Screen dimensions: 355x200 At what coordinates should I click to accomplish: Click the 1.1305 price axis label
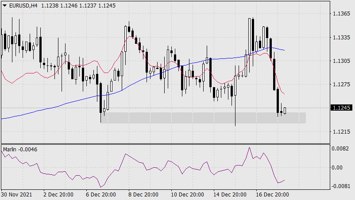(x=341, y=61)
